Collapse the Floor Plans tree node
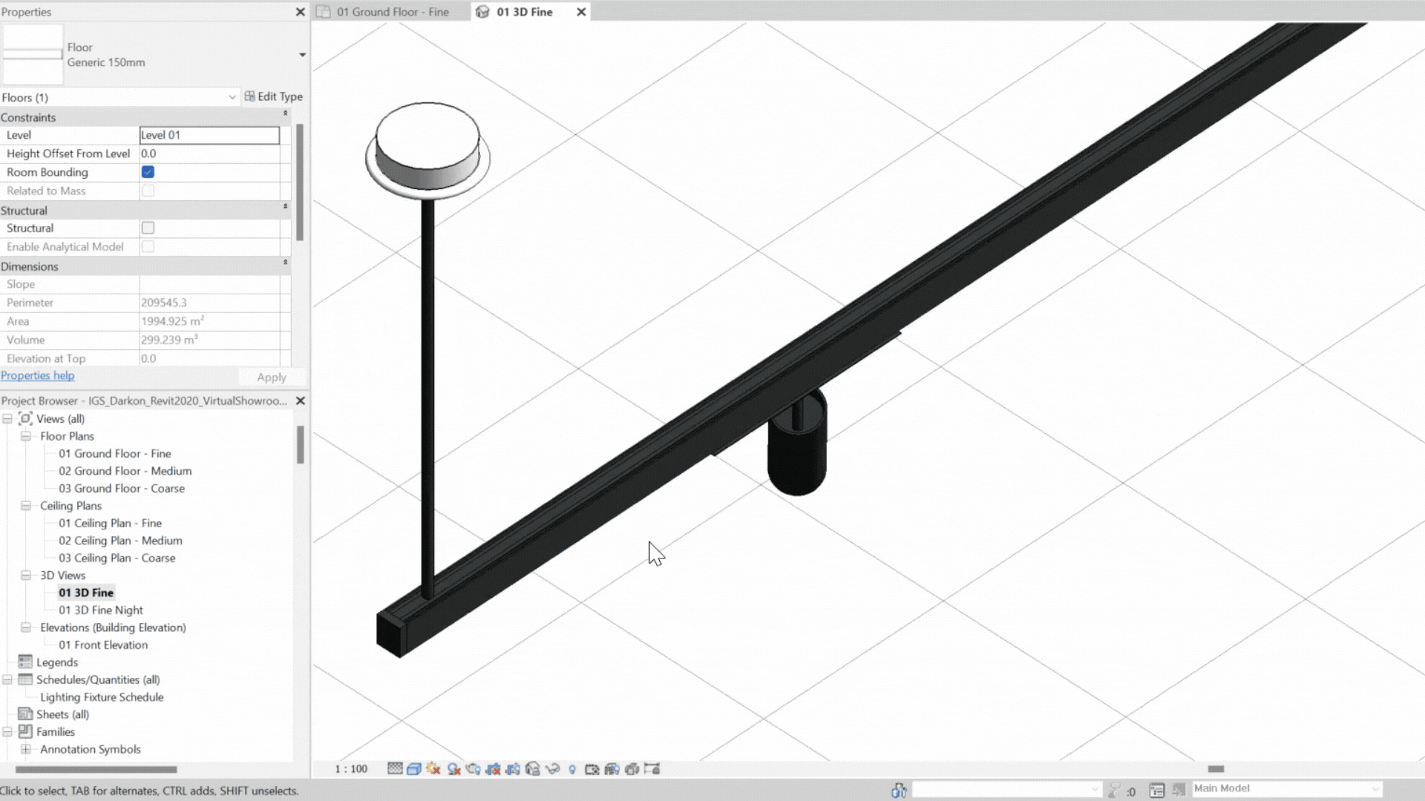 25,436
